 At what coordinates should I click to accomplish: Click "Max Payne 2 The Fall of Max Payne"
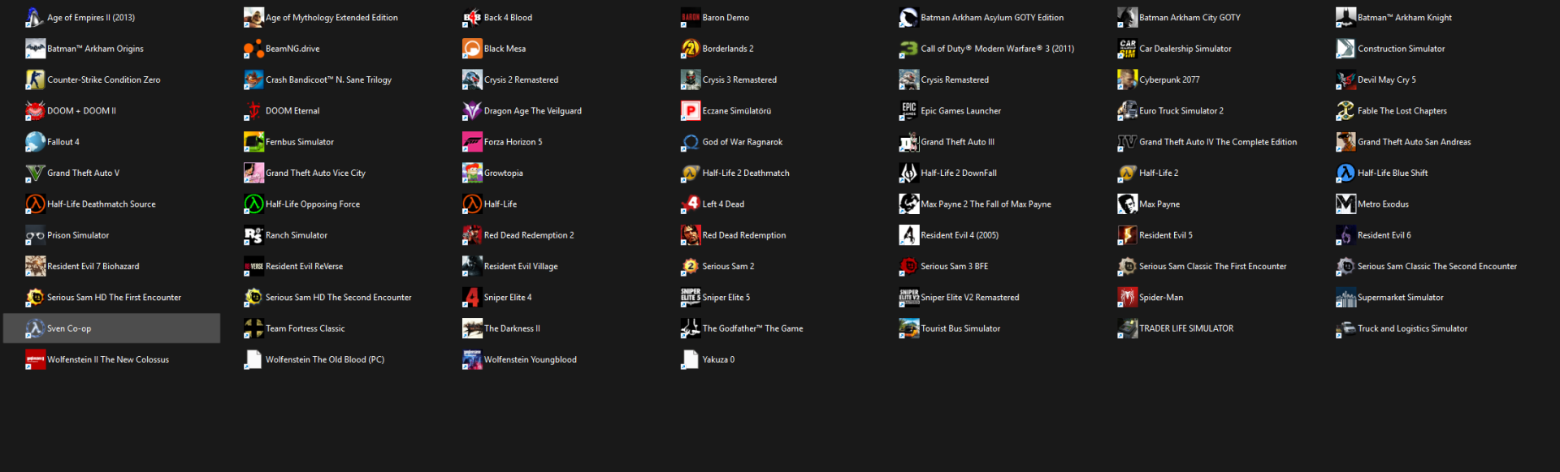click(x=986, y=204)
